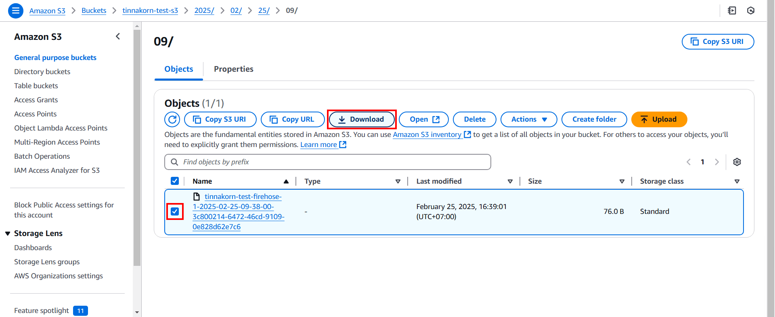The image size is (775, 317).
Task: Open Access Points in sidebar
Action: 36,114
